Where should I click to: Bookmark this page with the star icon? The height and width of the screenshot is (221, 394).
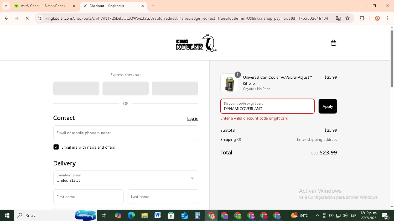348,18
